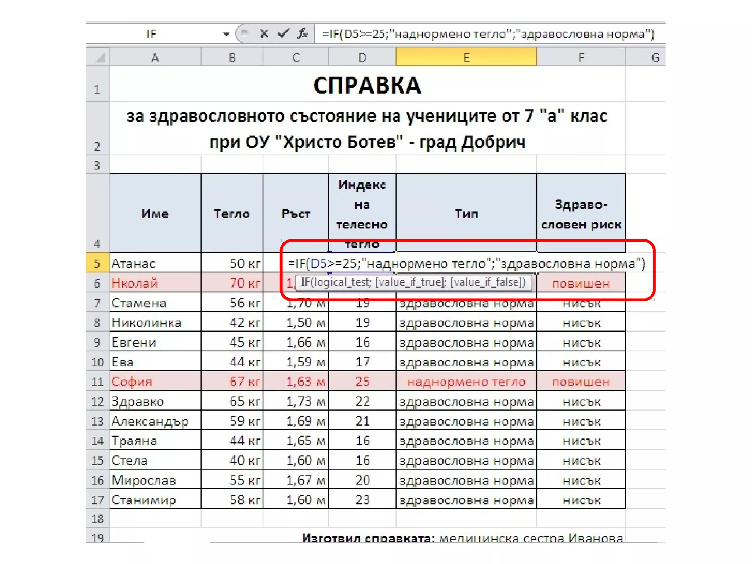
Task: Click Станимир's index cell showing 23
Action: [362, 500]
